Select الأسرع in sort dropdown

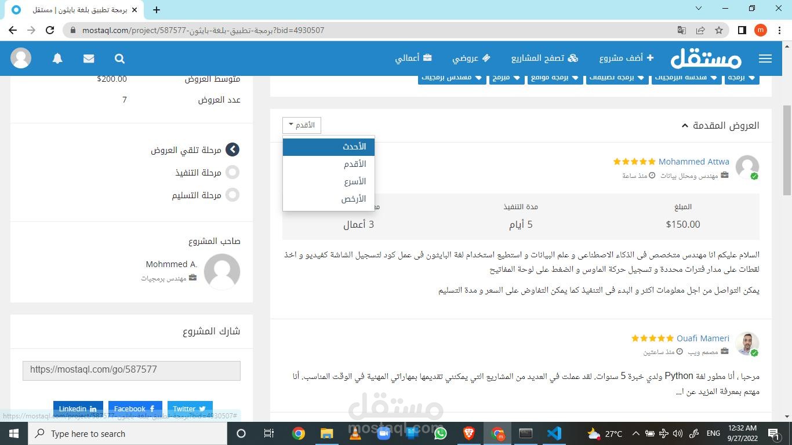(x=329, y=181)
